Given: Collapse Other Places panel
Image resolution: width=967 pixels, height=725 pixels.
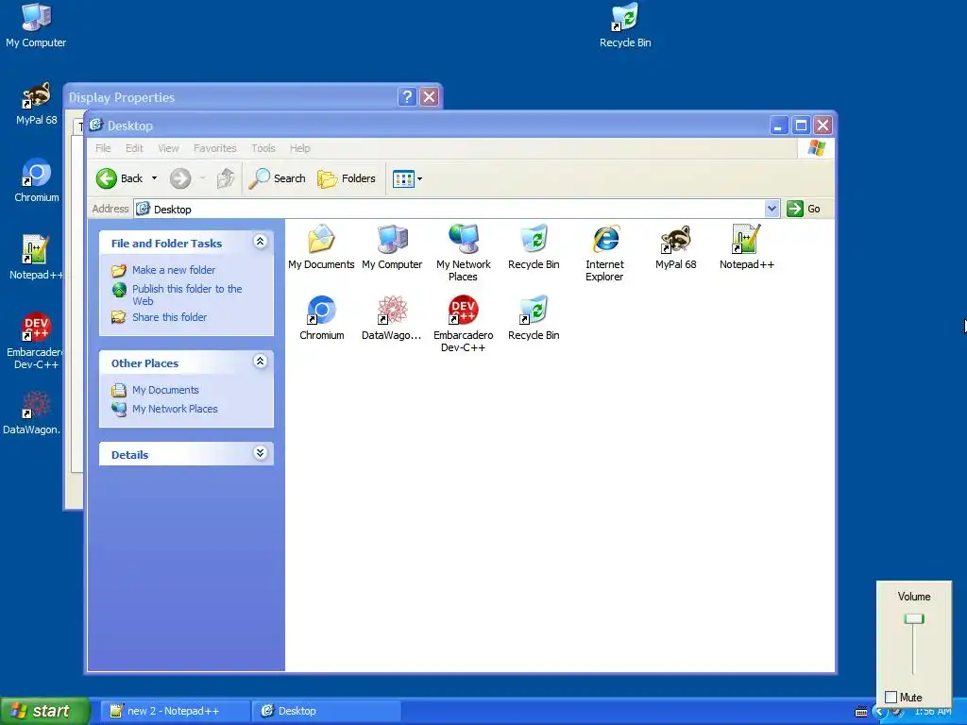Looking at the screenshot, I should [261, 362].
